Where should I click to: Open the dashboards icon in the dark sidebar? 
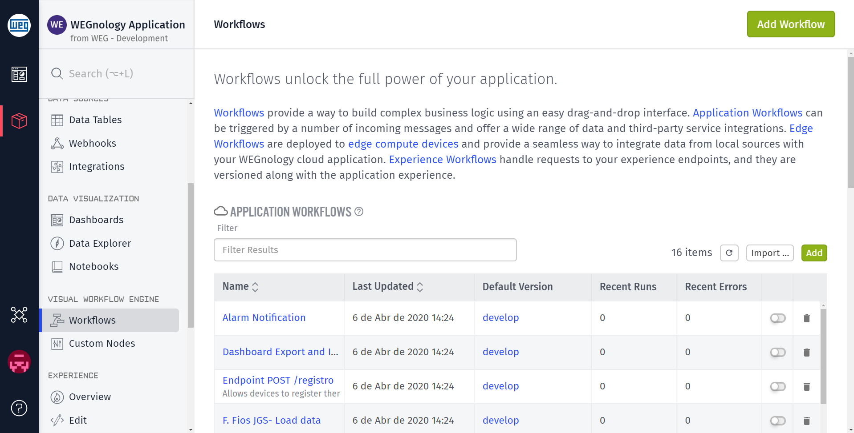point(19,74)
